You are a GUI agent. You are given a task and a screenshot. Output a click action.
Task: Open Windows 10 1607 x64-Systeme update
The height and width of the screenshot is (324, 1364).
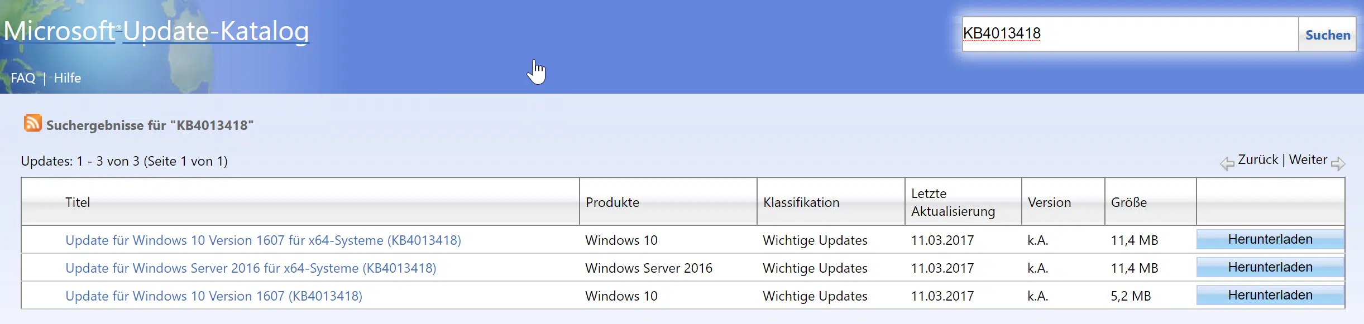[263, 240]
